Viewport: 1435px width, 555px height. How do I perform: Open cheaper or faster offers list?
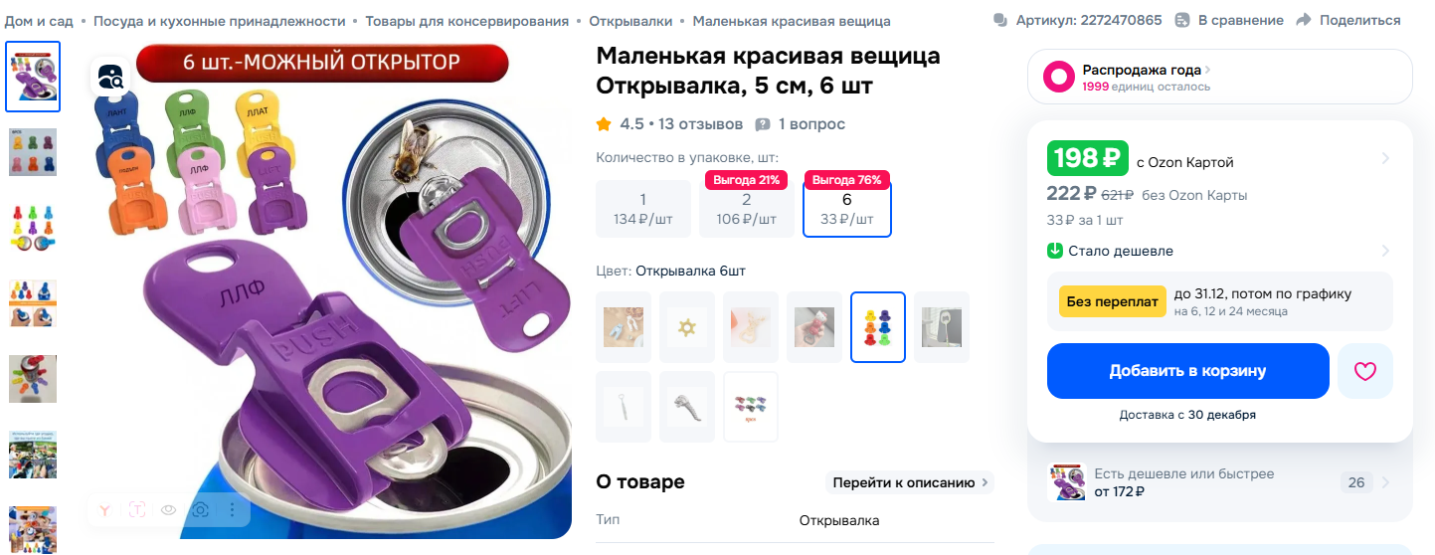pos(1219,482)
